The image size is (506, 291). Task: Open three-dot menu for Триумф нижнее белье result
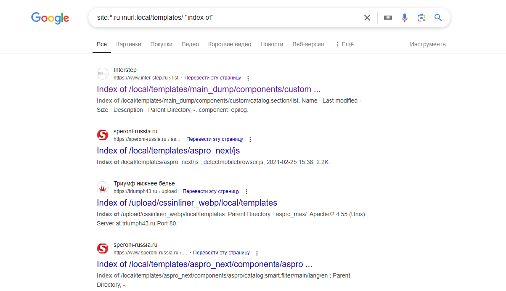coord(246,192)
